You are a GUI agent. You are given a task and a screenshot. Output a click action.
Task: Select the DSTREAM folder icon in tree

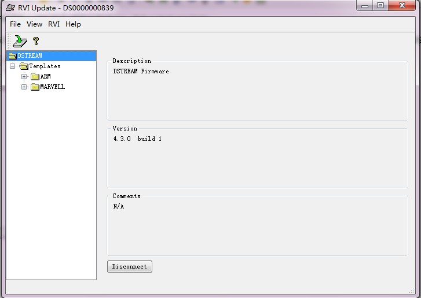pyautogui.click(x=12, y=55)
